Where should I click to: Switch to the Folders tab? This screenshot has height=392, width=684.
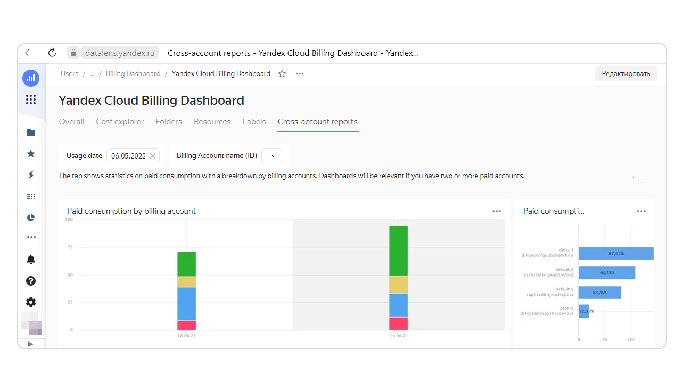click(x=169, y=122)
